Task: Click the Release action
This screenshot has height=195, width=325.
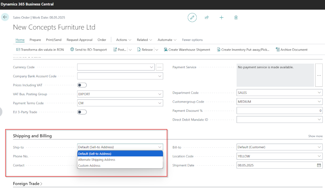Action: pyautogui.click(x=145, y=49)
